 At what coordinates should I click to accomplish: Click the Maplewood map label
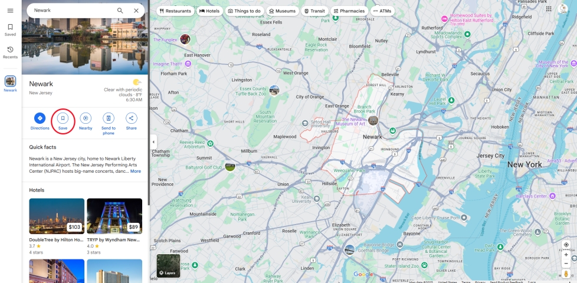tap(285, 137)
